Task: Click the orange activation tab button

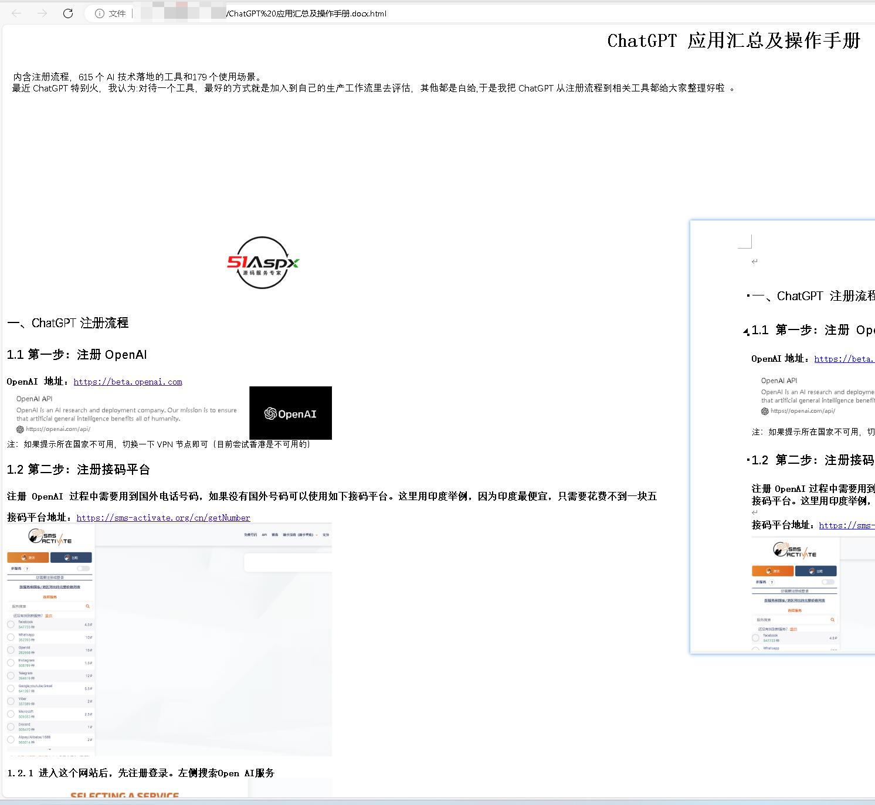Action: pos(28,557)
